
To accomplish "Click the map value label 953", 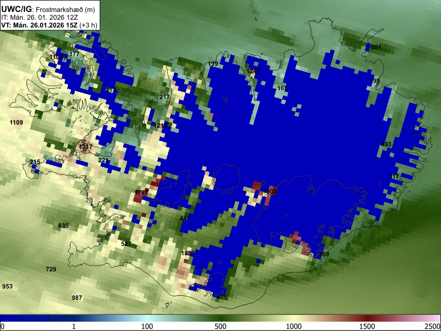I will [7, 286].
